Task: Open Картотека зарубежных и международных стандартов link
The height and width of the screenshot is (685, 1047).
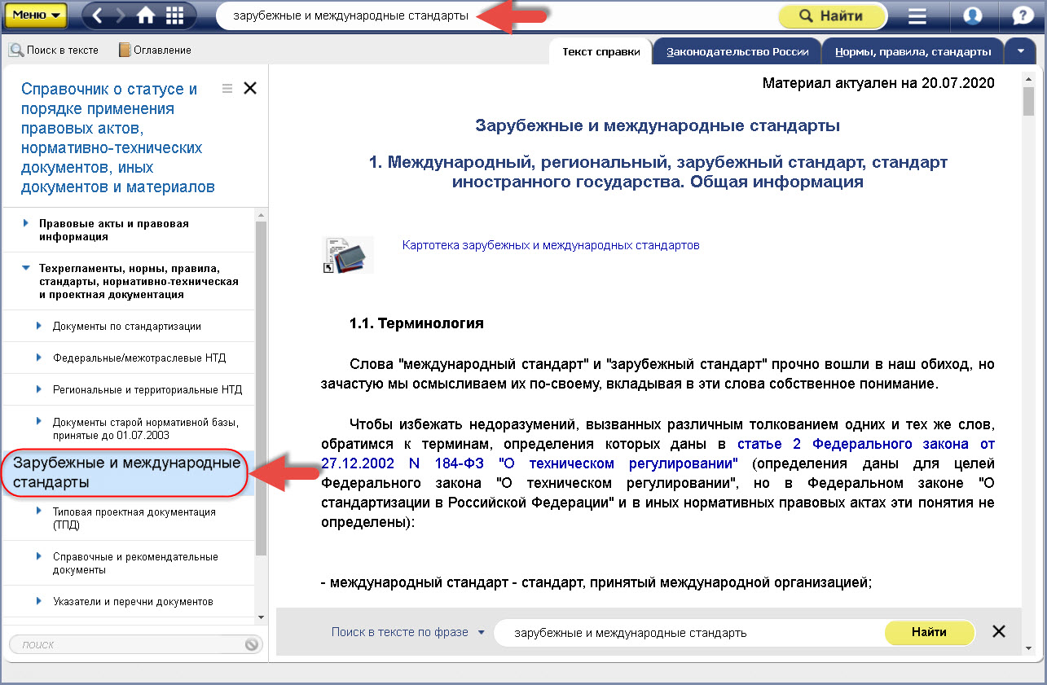Action: (x=551, y=245)
